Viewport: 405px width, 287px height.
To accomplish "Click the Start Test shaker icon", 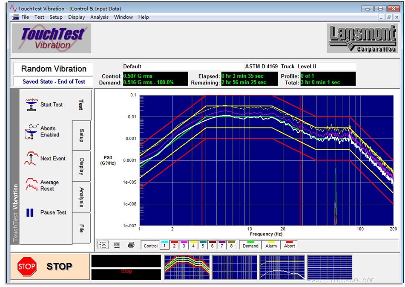I will (32, 105).
